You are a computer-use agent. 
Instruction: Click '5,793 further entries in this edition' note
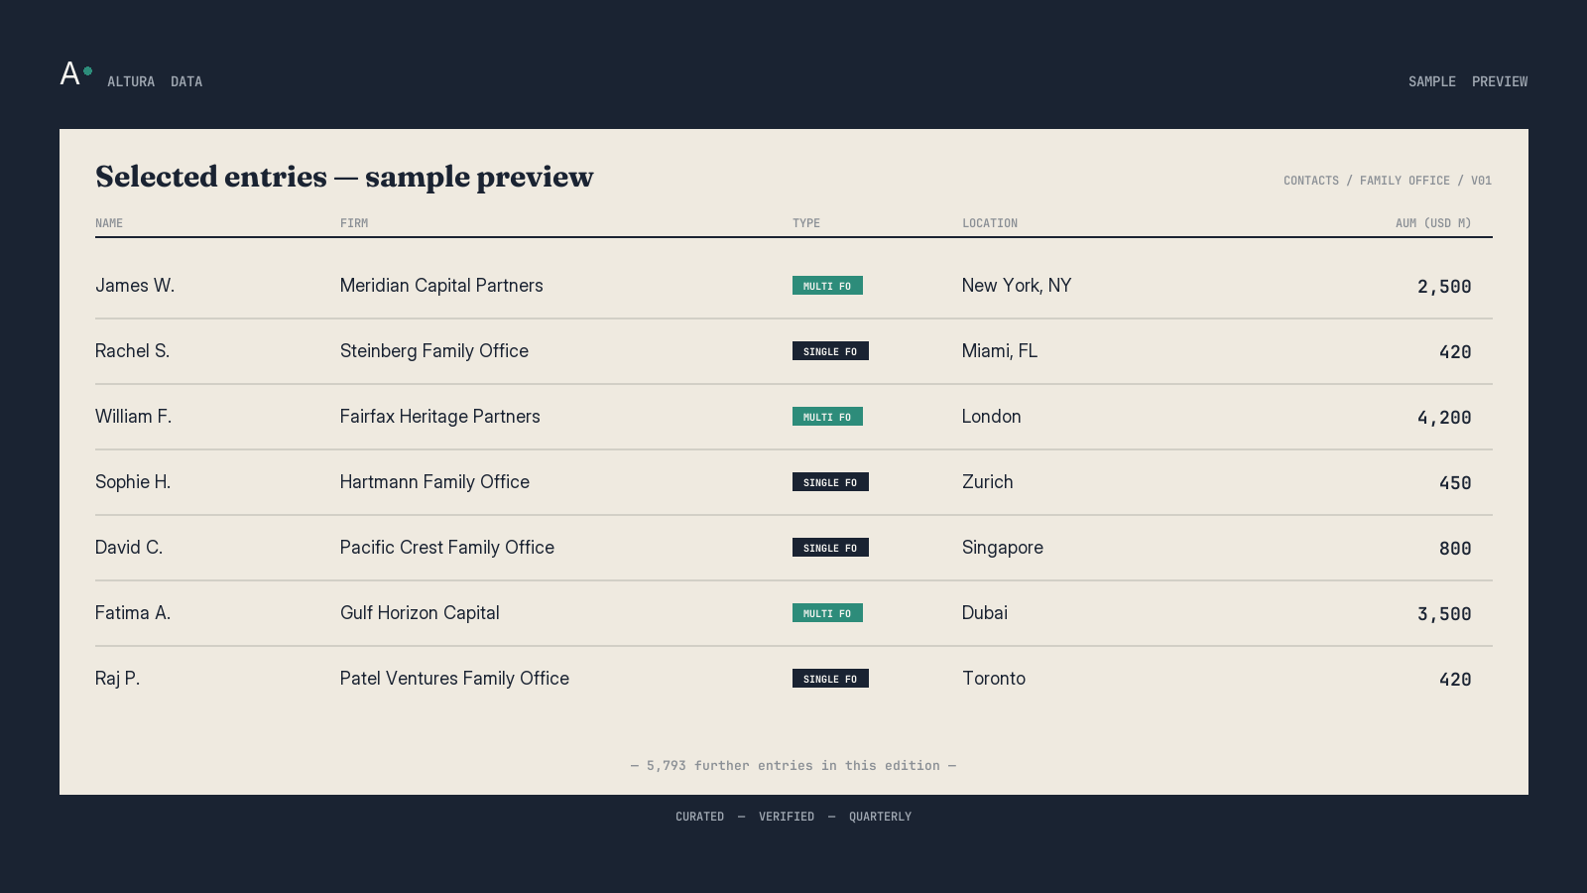coord(793,766)
